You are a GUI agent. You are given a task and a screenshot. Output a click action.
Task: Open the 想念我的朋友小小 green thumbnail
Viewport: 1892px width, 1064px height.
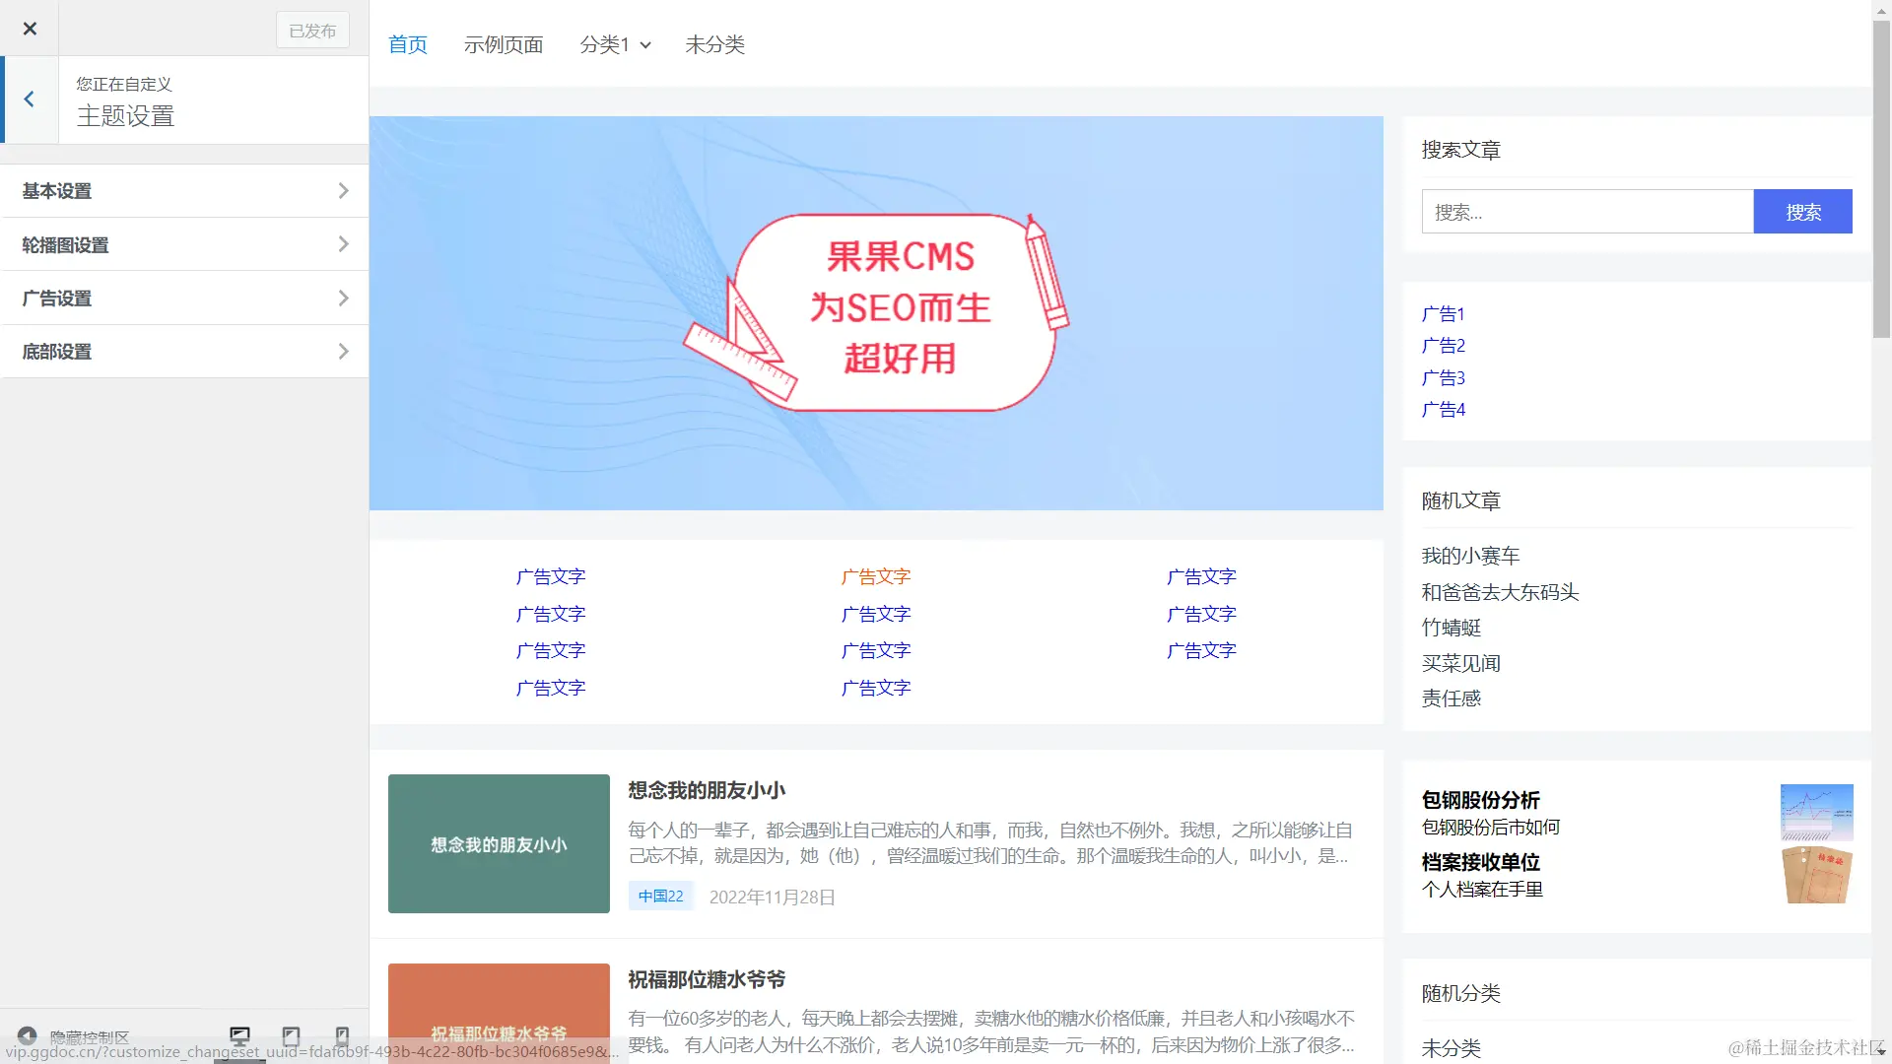(x=499, y=843)
